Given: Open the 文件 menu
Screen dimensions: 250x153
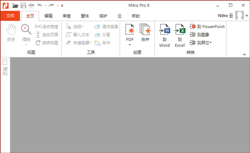Looking at the screenshot, I should tap(10, 16).
